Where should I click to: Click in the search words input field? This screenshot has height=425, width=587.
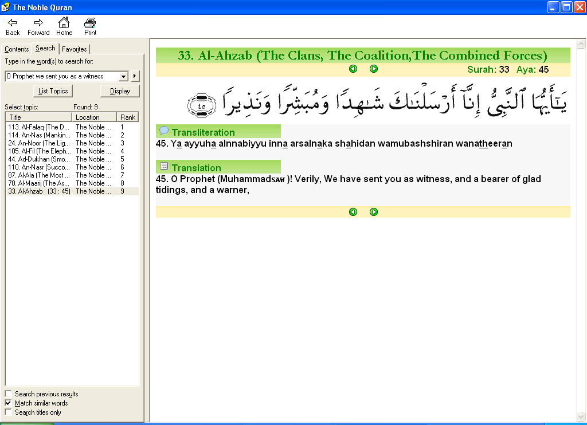pos(62,76)
